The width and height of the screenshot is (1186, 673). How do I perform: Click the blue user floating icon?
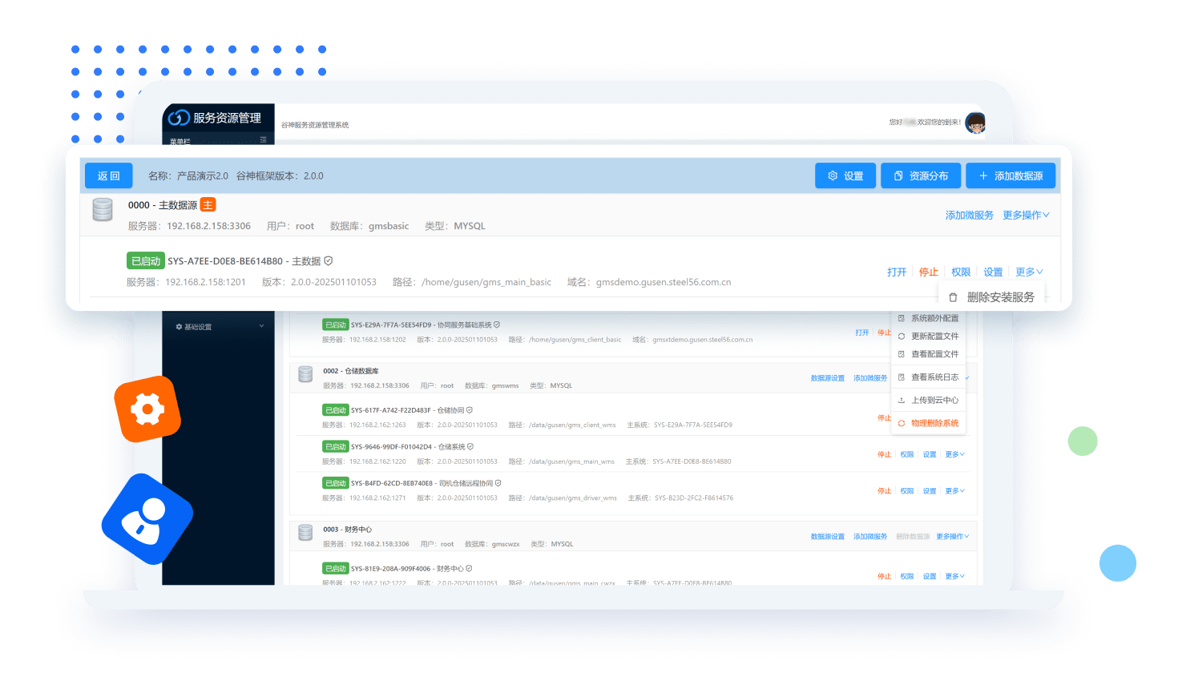(147, 518)
